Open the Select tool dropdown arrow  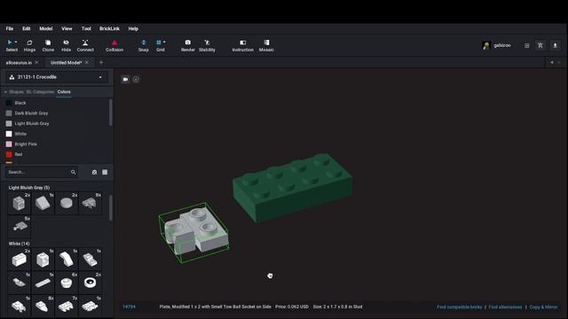tap(16, 43)
